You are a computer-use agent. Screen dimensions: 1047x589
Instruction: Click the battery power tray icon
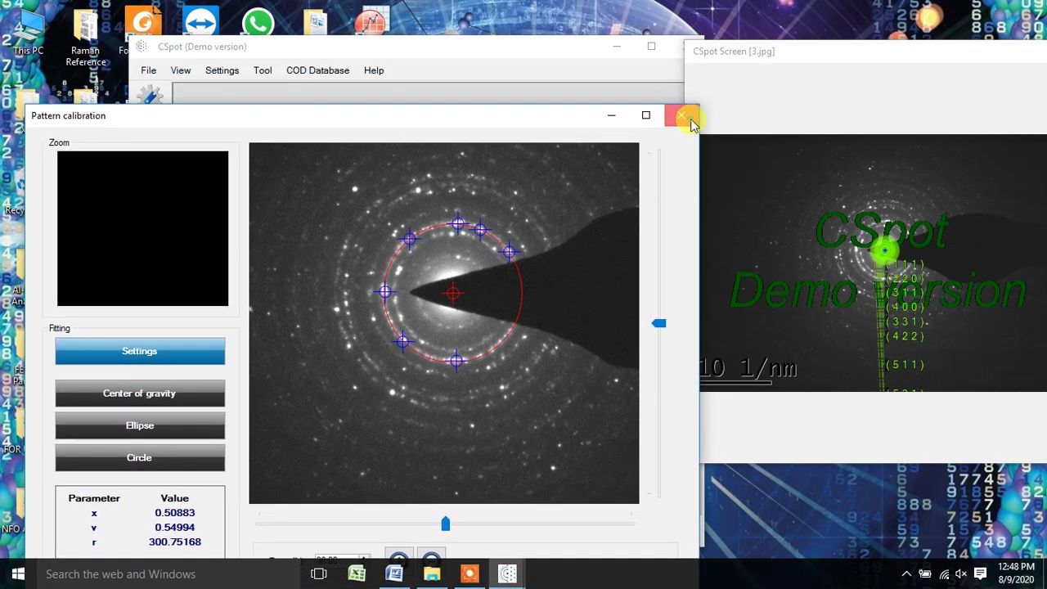925,574
